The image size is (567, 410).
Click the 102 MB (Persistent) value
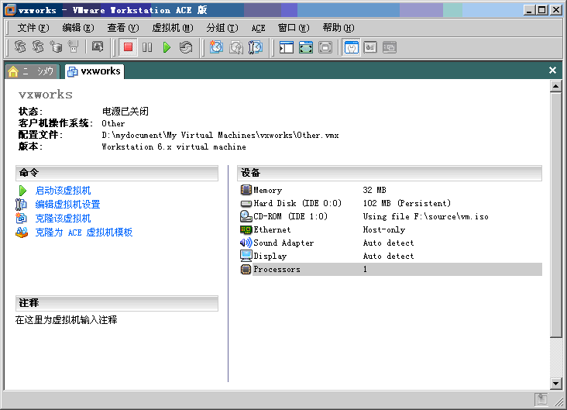(407, 203)
